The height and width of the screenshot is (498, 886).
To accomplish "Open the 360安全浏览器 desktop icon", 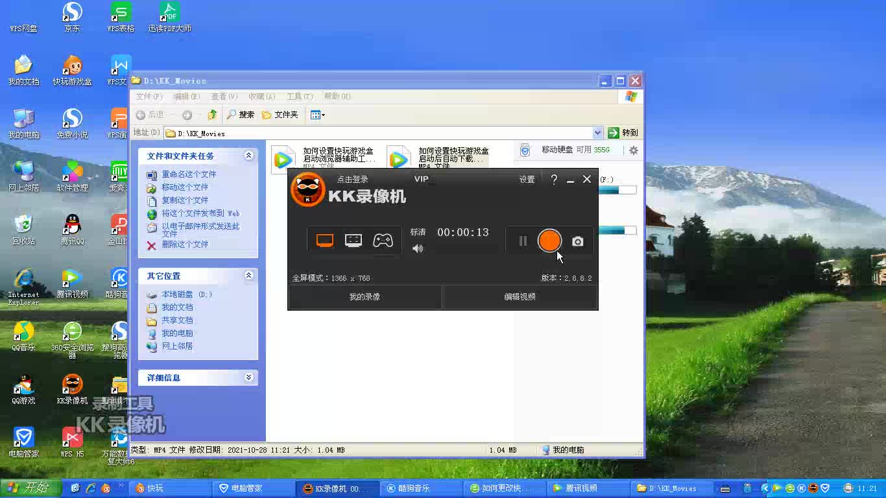I will coord(72,340).
